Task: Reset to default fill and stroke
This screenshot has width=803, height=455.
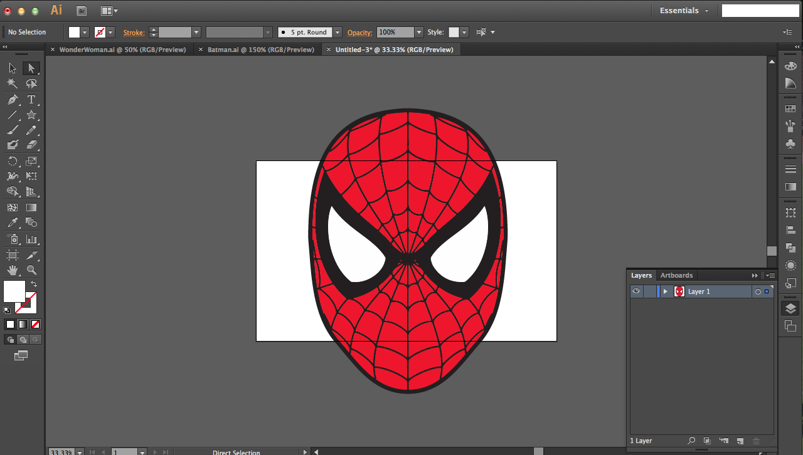Action: click(7, 310)
